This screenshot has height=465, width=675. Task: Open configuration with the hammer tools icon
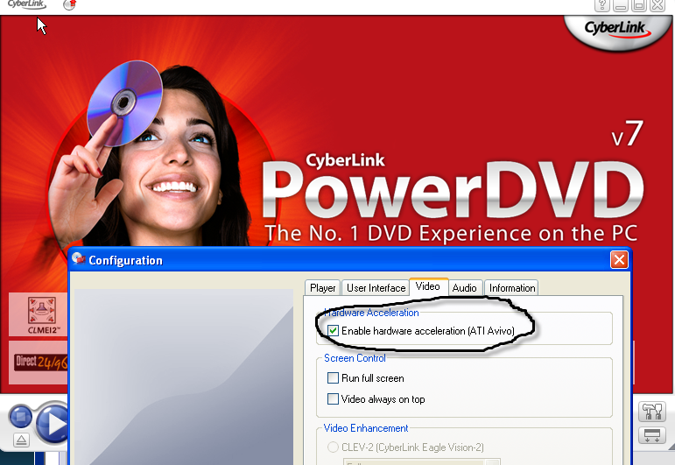(651, 412)
